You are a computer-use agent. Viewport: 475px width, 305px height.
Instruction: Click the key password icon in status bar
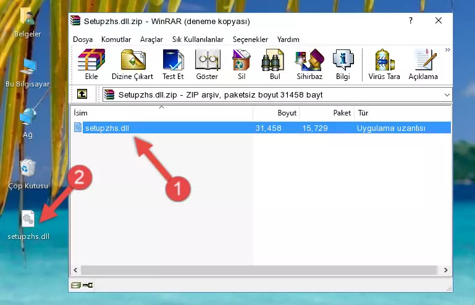[x=88, y=285]
